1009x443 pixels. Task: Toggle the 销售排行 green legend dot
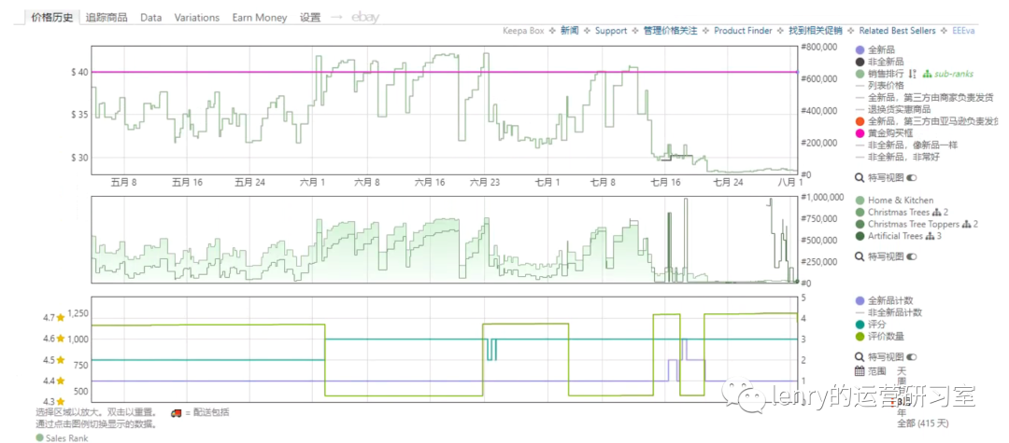[860, 74]
